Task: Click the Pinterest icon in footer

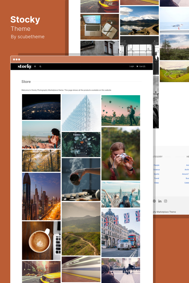Action: (154, 201)
